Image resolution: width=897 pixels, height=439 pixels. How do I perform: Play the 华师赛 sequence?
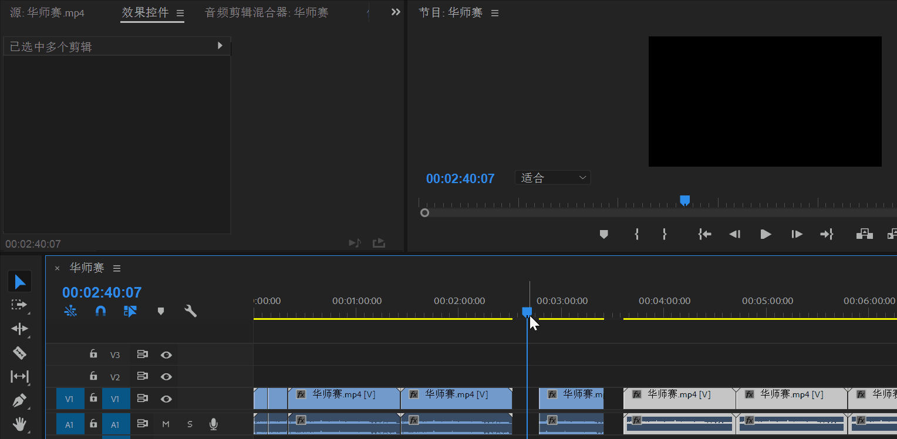(x=766, y=234)
